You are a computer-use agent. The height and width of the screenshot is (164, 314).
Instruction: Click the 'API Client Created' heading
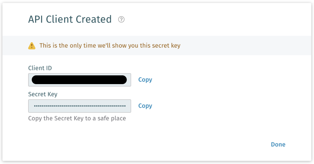(70, 19)
